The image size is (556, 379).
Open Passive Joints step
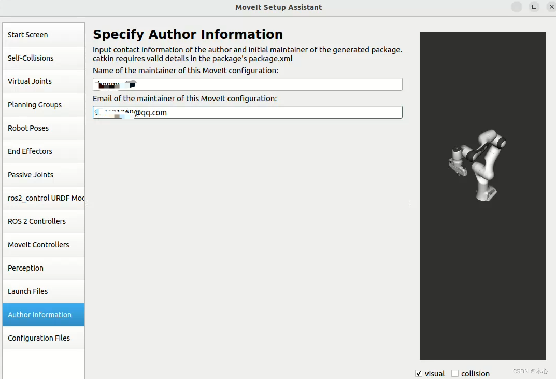(x=43, y=175)
